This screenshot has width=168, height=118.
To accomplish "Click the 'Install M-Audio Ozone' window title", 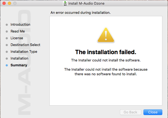I will [86, 3].
